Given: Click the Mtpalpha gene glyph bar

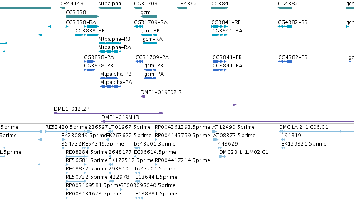Looking at the screenshot, I should tap(110, 8).
